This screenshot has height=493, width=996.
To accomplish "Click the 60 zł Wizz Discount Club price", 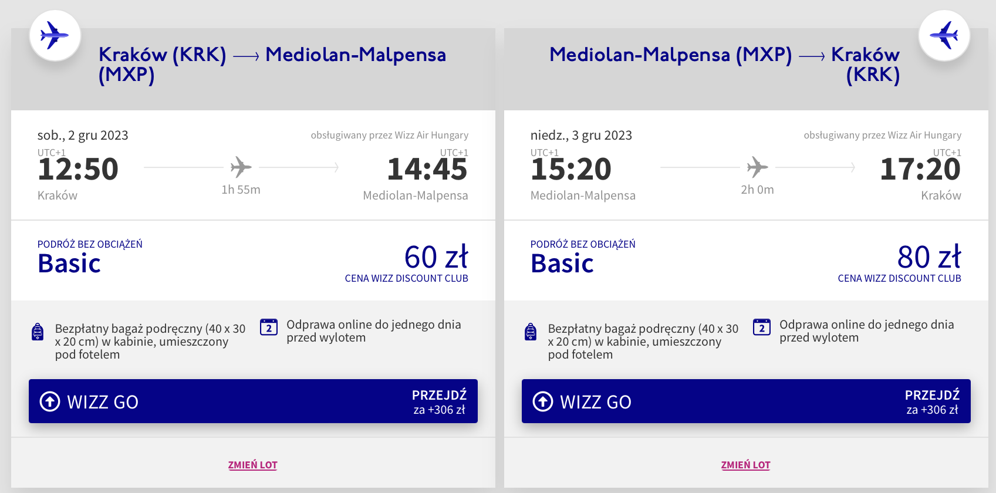I will pos(435,258).
